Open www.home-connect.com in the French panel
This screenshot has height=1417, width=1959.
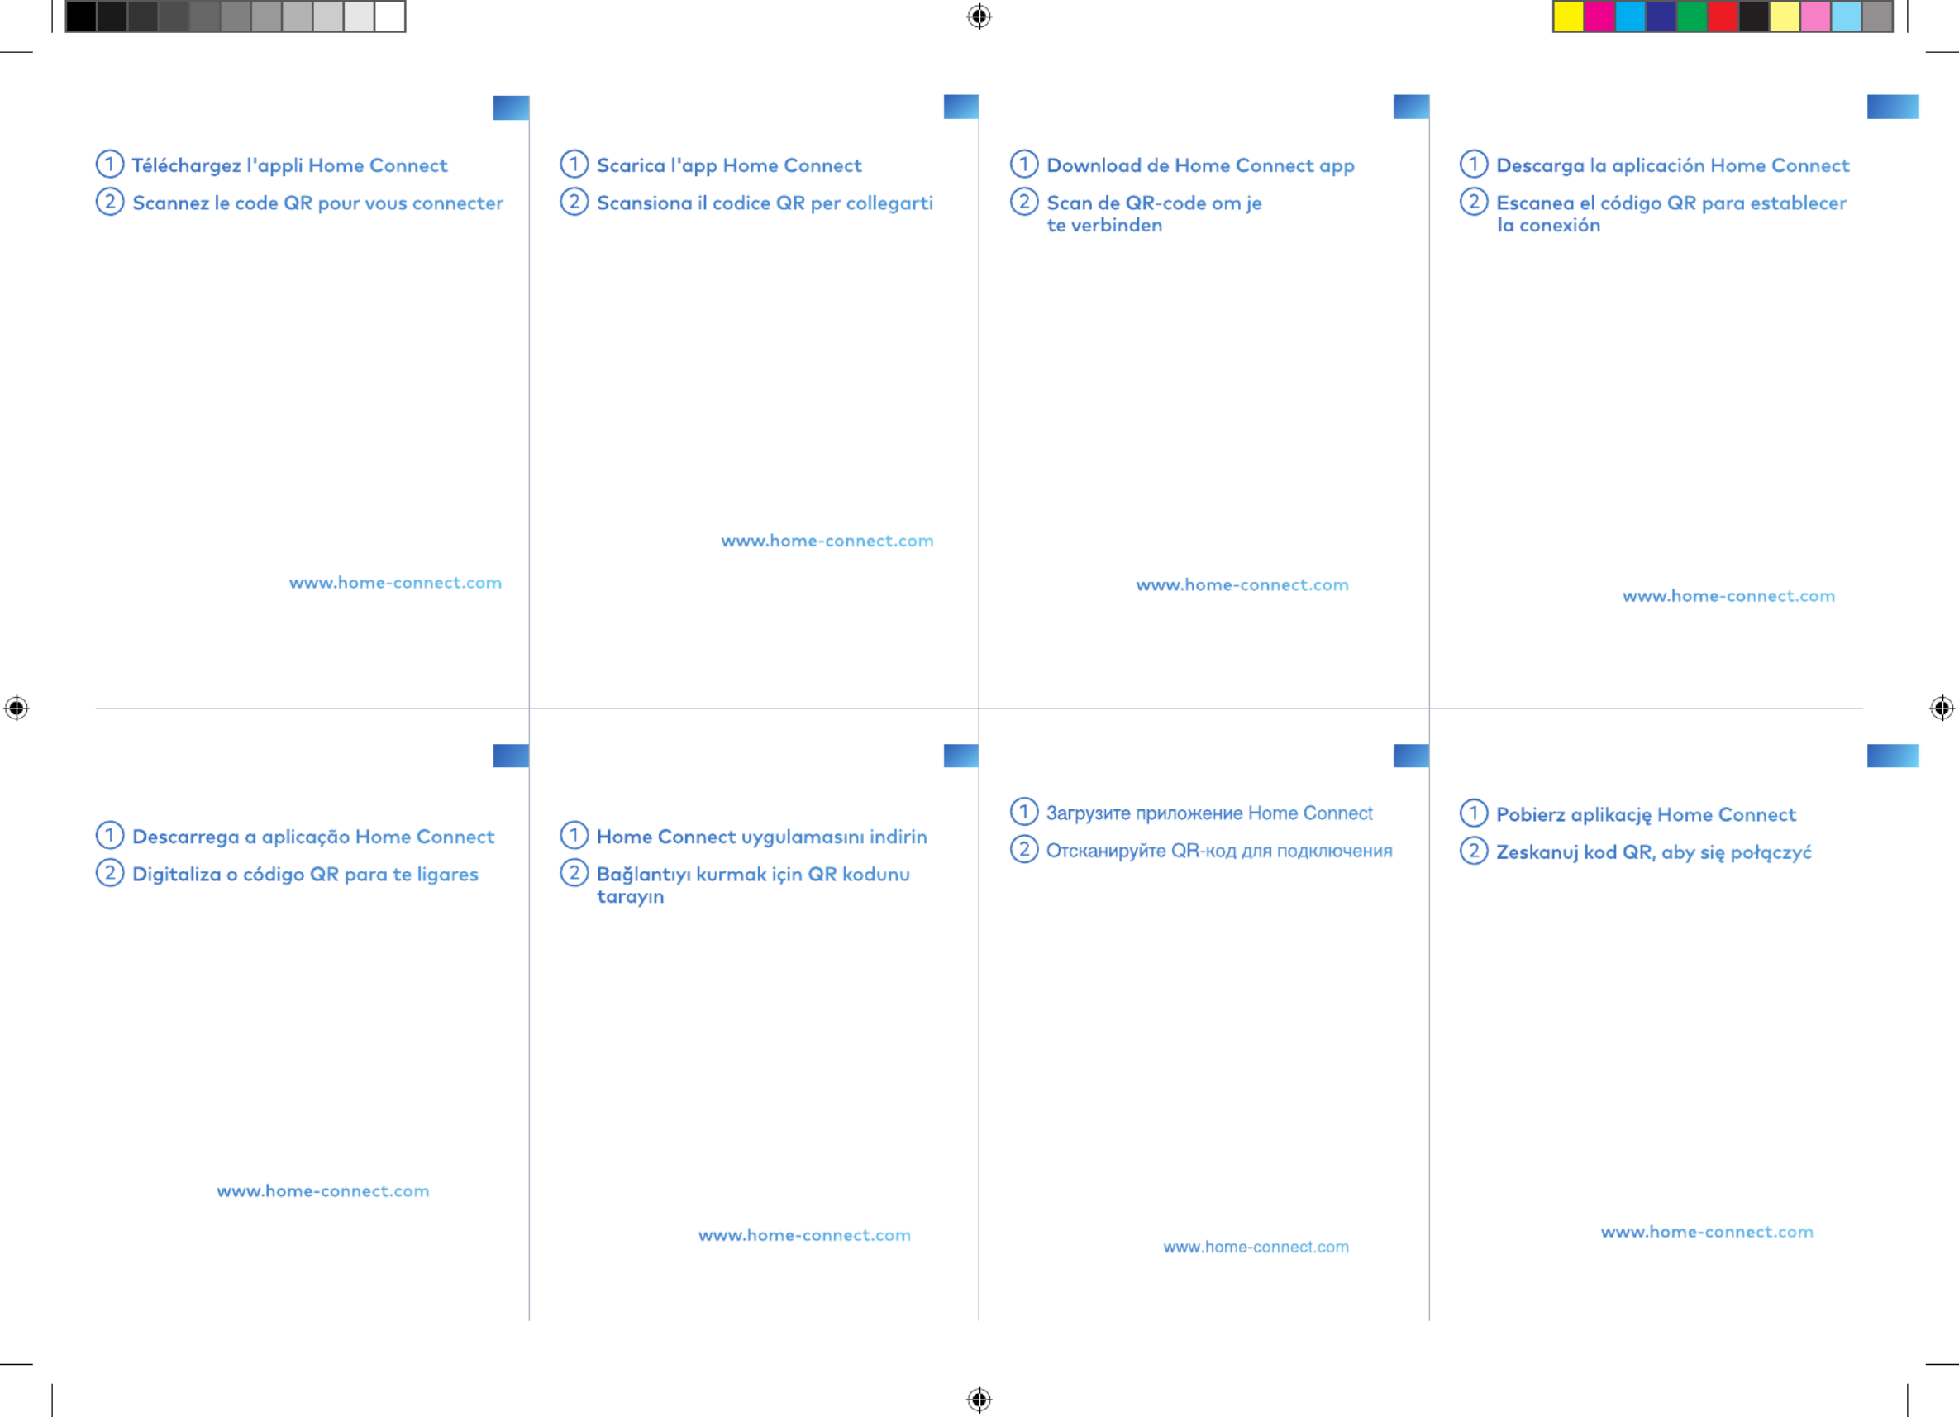tap(396, 583)
